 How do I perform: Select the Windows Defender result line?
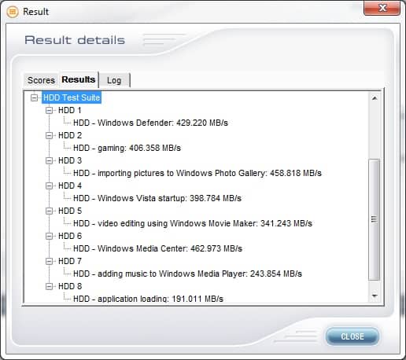pos(150,123)
